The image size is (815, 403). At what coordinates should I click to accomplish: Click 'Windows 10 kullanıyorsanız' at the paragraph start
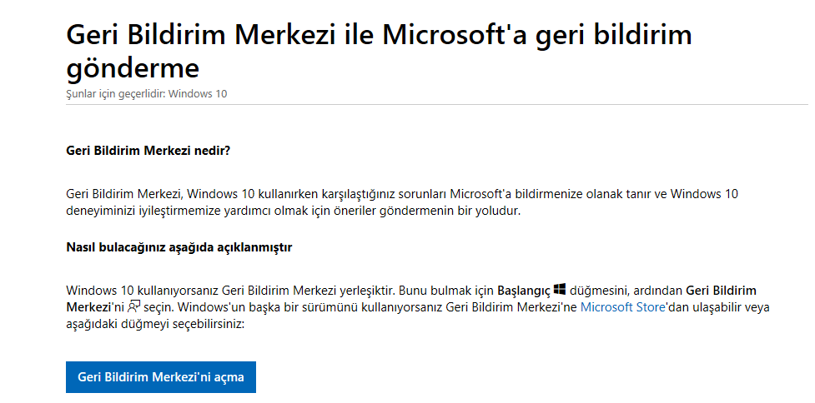coord(143,290)
